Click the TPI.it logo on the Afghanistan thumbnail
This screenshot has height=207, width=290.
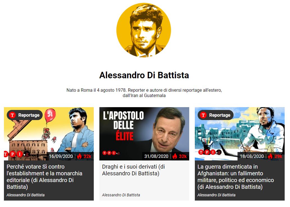pos(210,152)
